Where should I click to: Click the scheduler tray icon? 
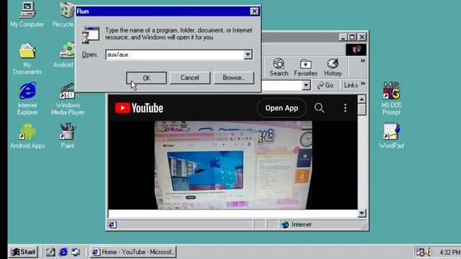pyautogui.click(x=420, y=252)
